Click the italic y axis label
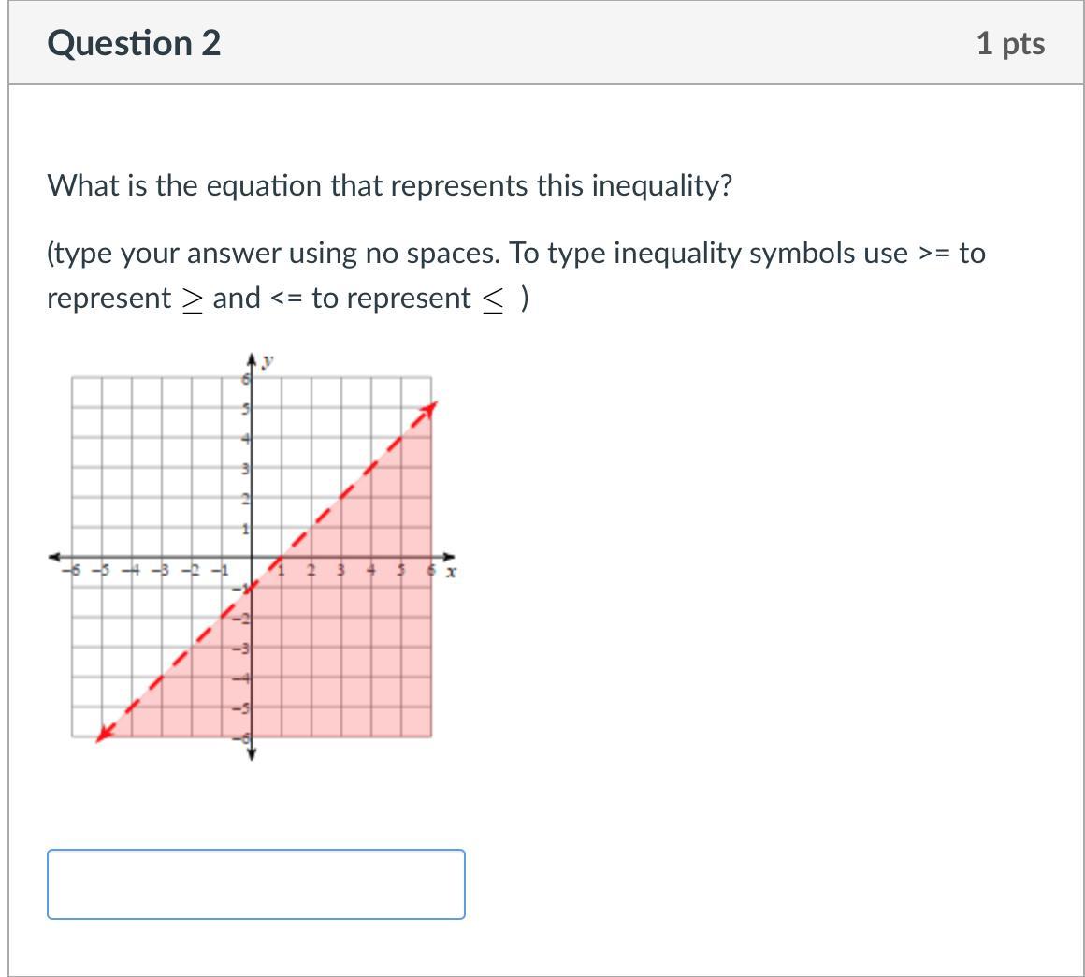1085x977 pixels. point(267,360)
